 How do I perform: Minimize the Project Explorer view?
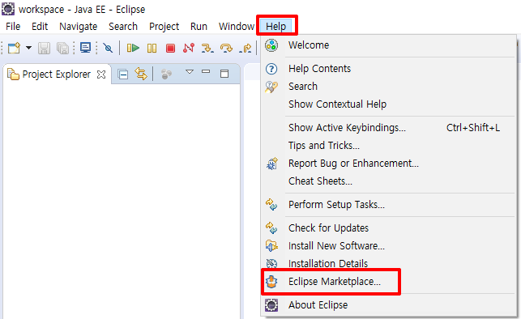click(x=206, y=71)
